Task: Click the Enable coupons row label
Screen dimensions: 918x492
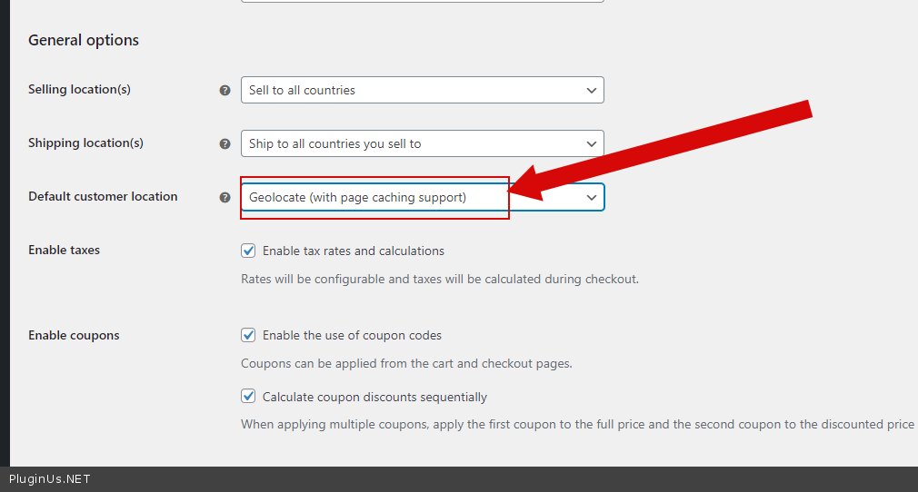Action: click(74, 336)
